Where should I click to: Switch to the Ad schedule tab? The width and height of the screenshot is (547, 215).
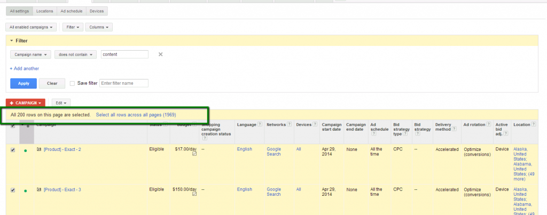pyautogui.click(x=71, y=11)
